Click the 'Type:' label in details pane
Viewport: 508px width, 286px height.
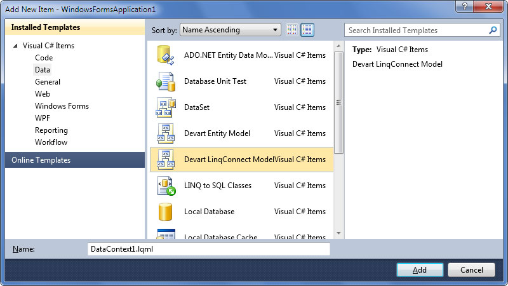[x=362, y=50]
